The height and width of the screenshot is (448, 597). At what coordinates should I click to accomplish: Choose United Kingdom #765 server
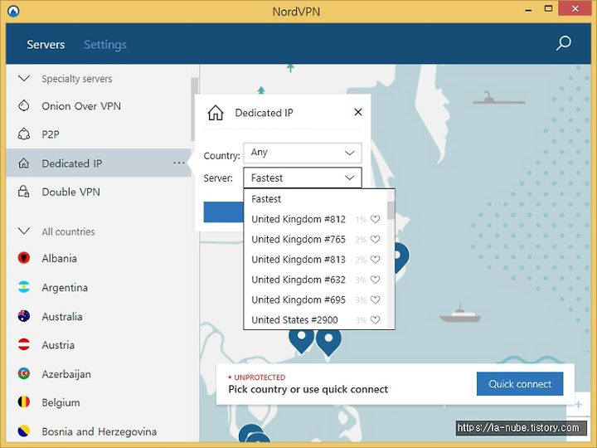point(315,240)
